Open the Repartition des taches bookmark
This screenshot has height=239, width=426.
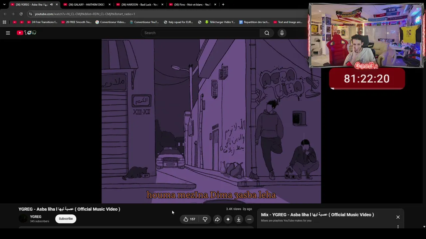click(x=254, y=22)
